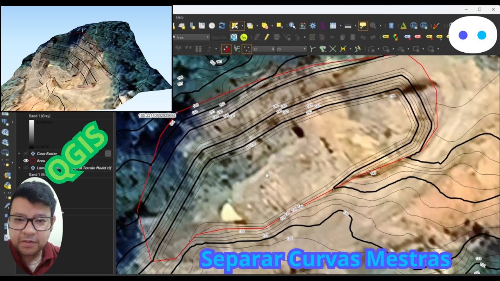Viewport: 500px width, 281px height.
Task: Click the red Area layer symbol swatch
Action: click(x=33, y=161)
